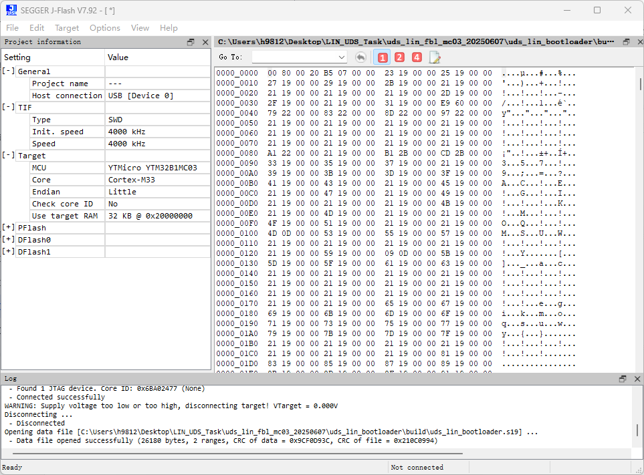Click address 0000_01D0 in hex view
The image size is (644, 475).
coord(237,363)
